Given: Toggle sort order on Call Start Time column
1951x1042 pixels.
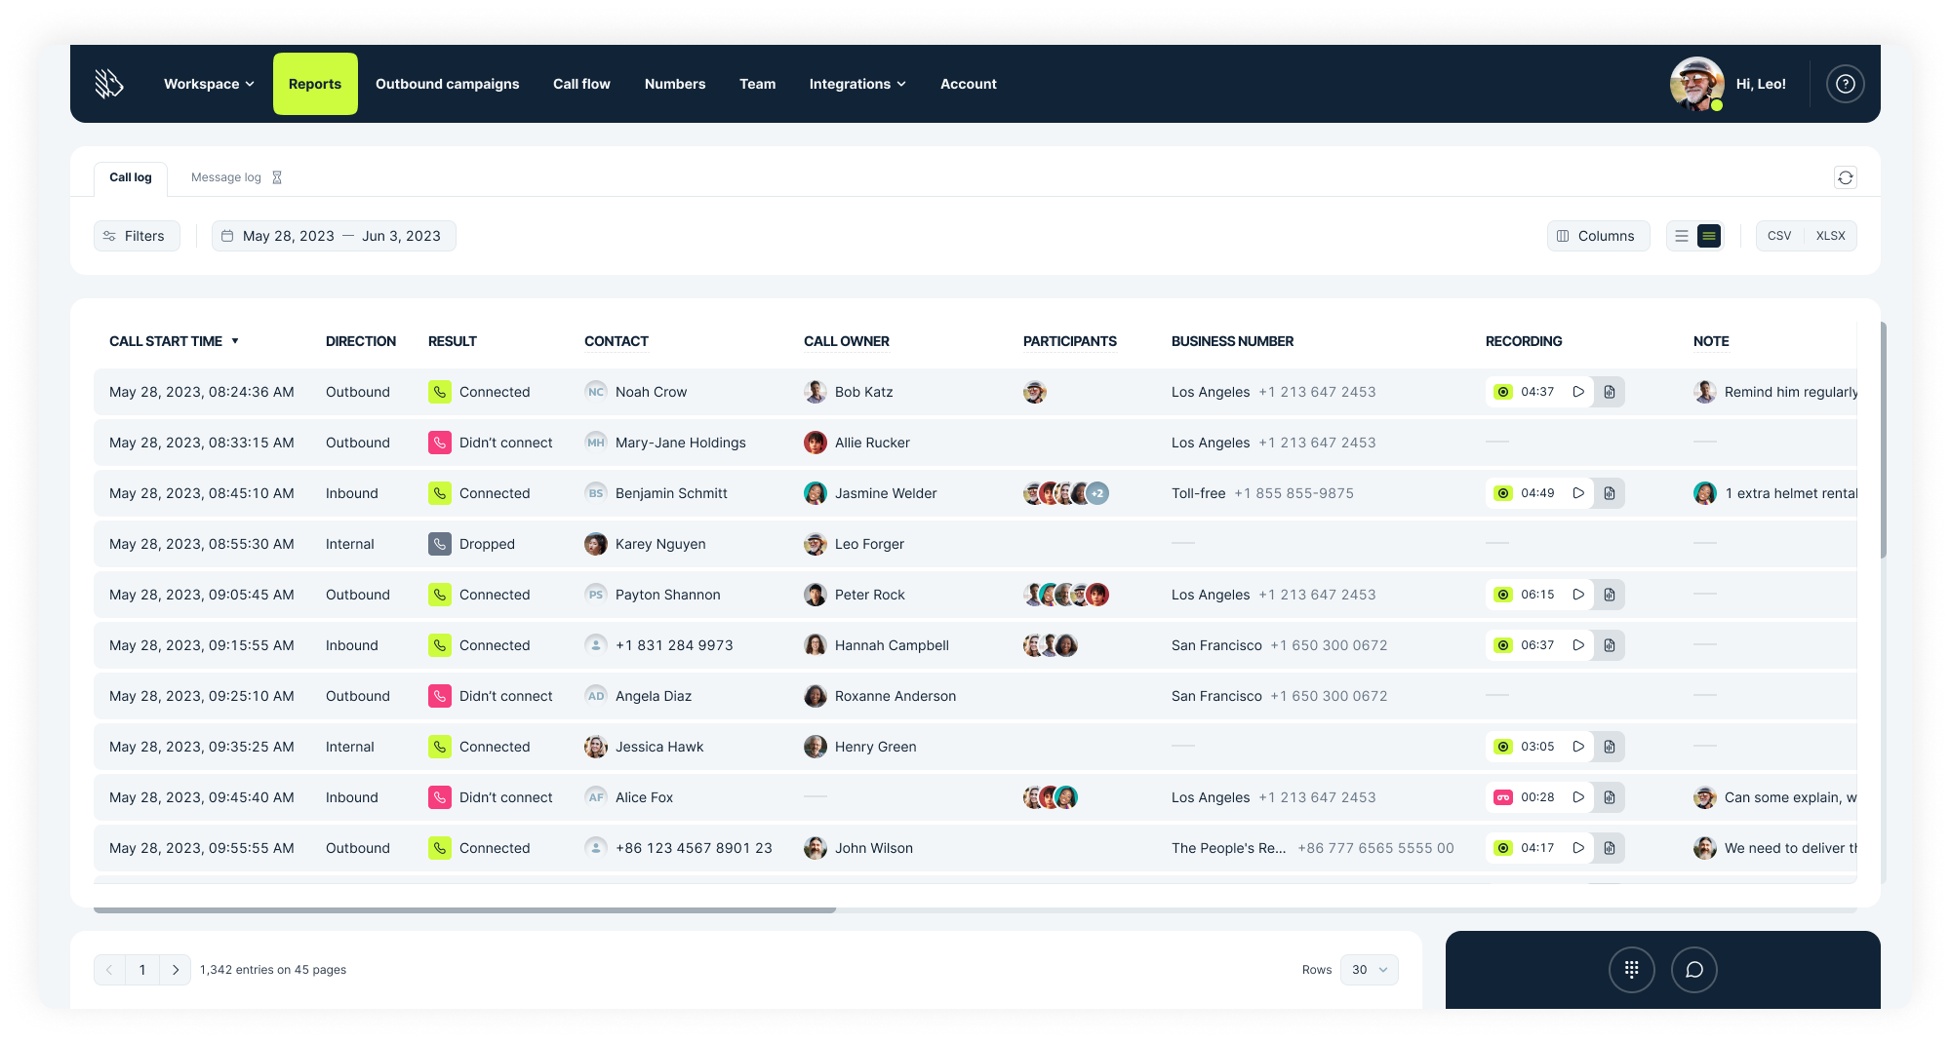Looking at the screenshot, I should click(x=234, y=341).
